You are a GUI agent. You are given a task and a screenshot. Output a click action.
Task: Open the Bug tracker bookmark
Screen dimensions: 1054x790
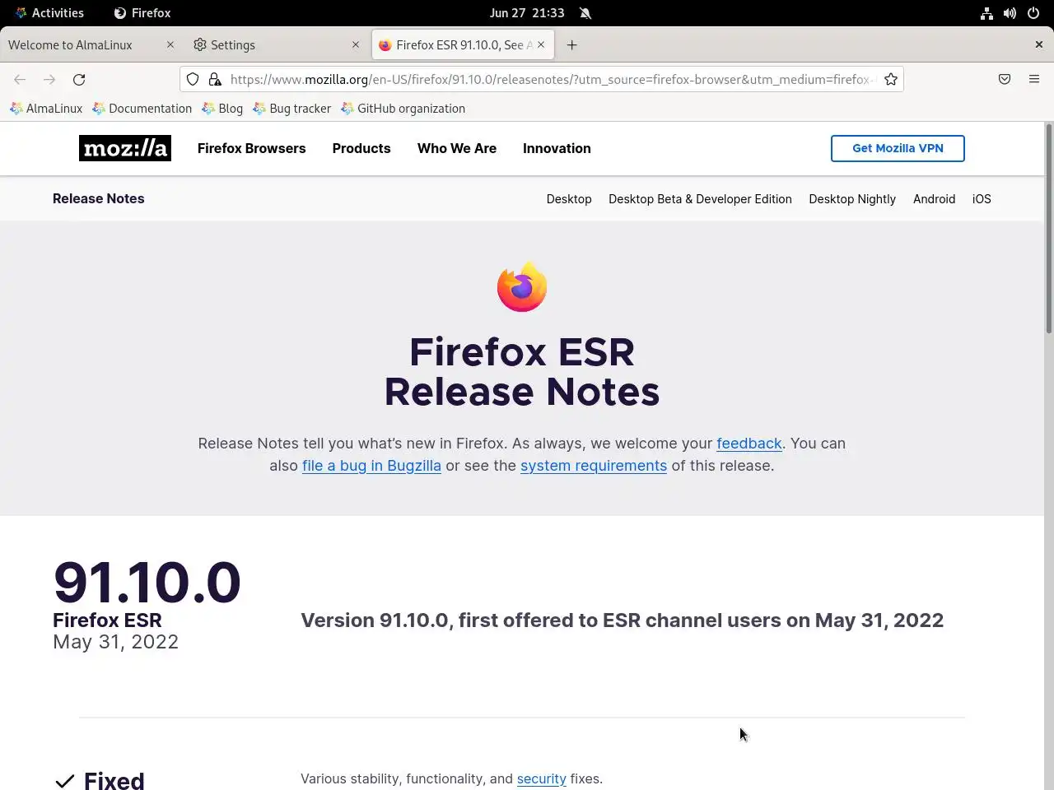click(292, 109)
